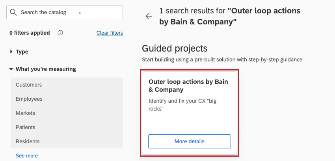Click the See more link
This screenshot has width=335, height=161.
[x=27, y=155]
